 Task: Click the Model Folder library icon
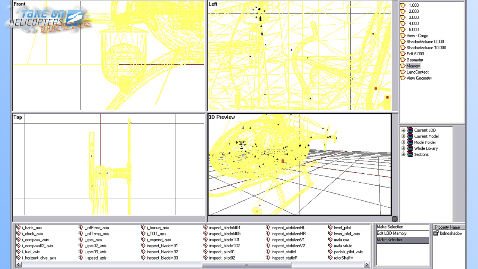pyautogui.click(x=410, y=142)
